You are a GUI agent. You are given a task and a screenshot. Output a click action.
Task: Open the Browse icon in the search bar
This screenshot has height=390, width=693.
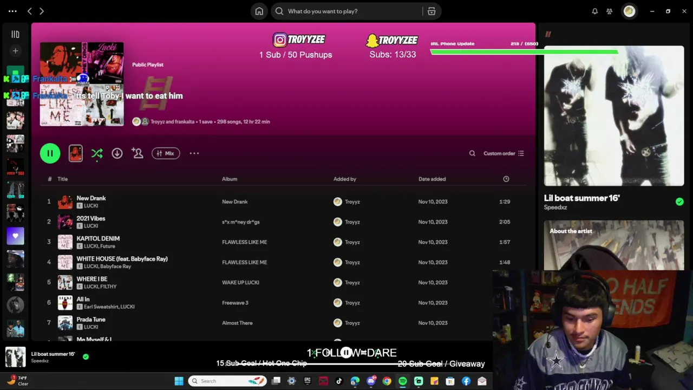click(432, 11)
